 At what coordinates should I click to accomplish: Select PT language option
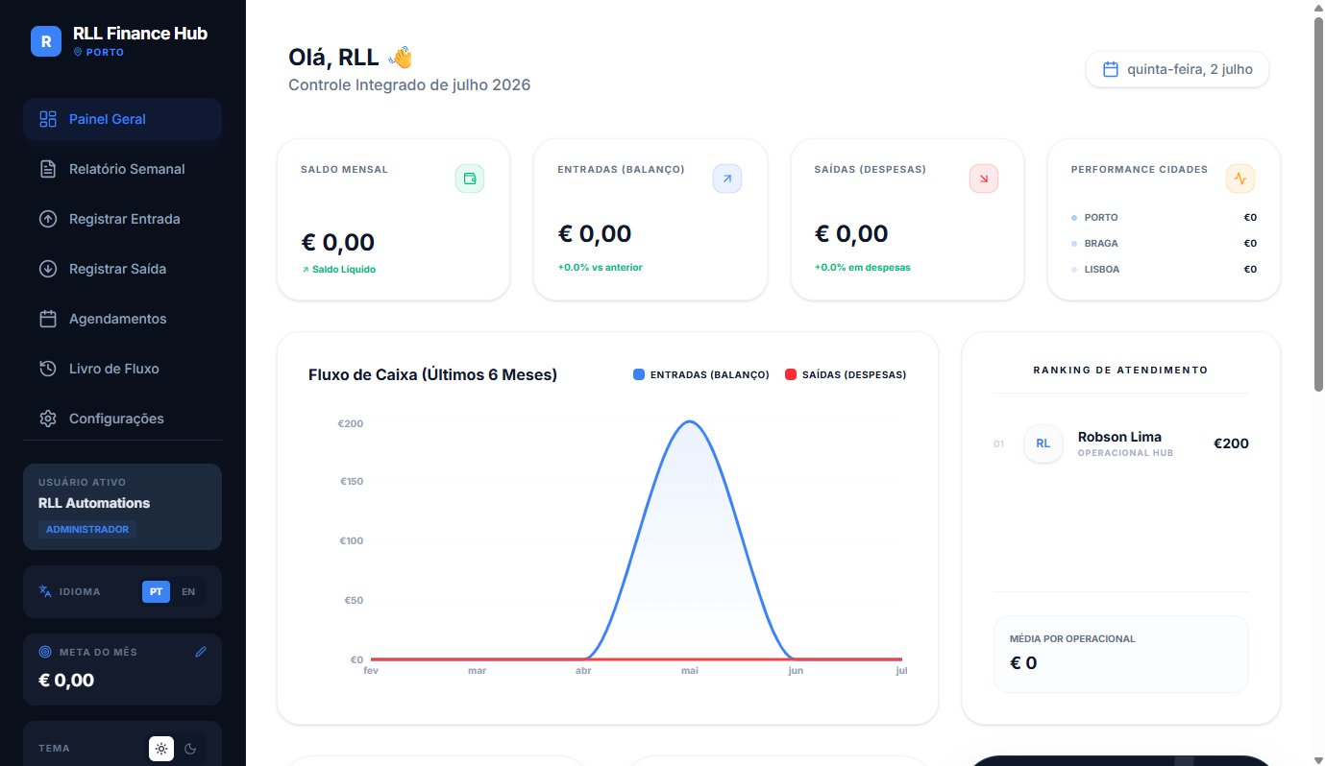tap(156, 592)
